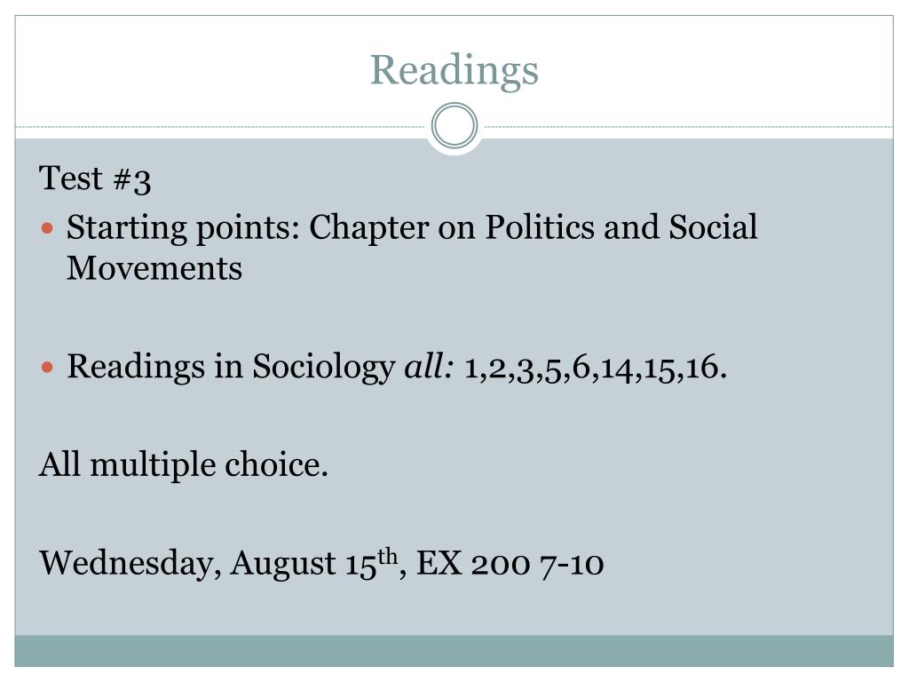Click the word Movements
Screen dimensions: 909x682
pos(154,268)
